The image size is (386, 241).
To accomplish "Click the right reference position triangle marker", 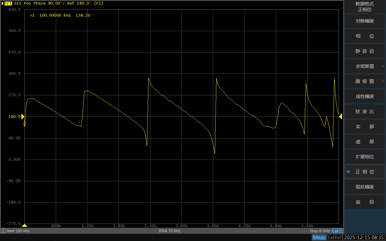I will (340, 117).
